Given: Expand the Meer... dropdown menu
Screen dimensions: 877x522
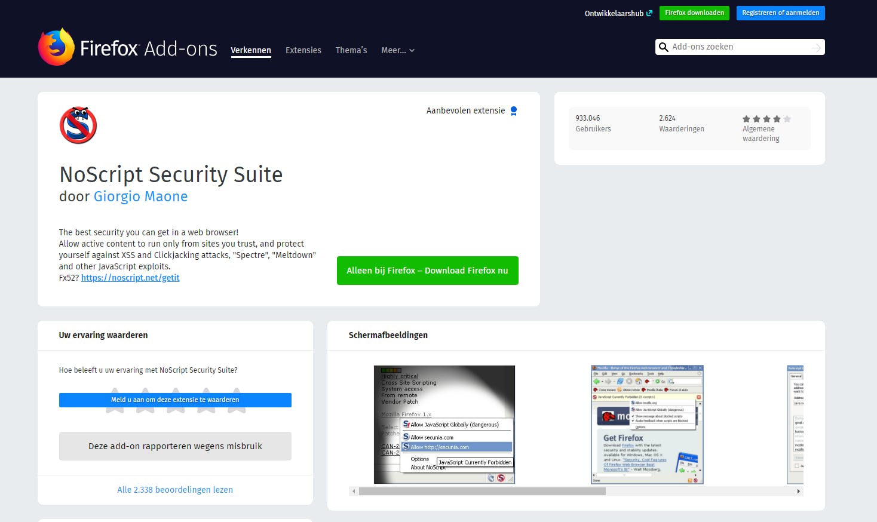Looking at the screenshot, I should (398, 50).
